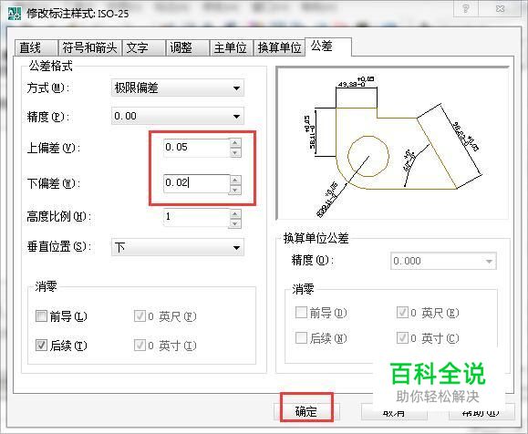Increase 高度比例 with up arrow
Viewport: 528px width, 434px height.
coord(235,213)
